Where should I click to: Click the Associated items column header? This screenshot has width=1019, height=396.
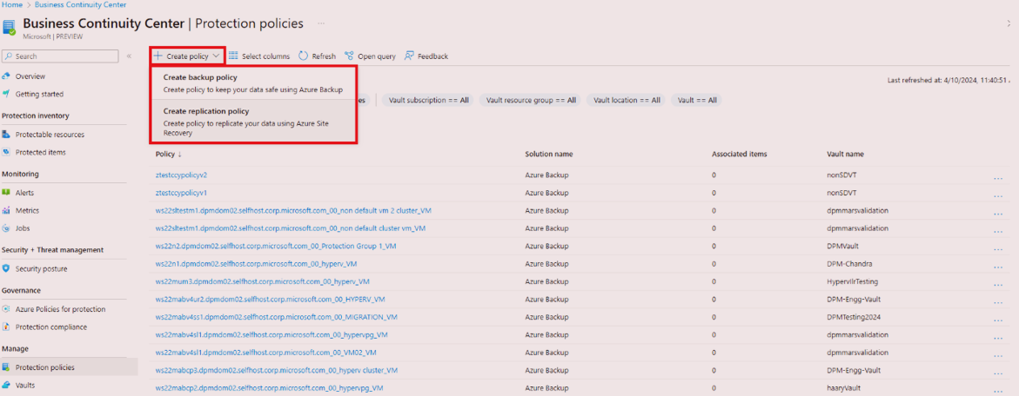(x=739, y=155)
